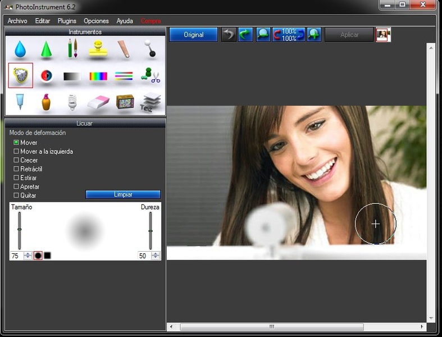442x337 pixels.
Task: Check the Retráctil option
Action: pos(16,169)
